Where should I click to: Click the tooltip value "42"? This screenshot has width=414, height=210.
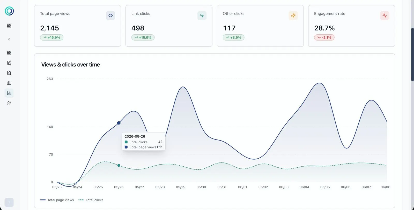pyautogui.click(x=160, y=142)
